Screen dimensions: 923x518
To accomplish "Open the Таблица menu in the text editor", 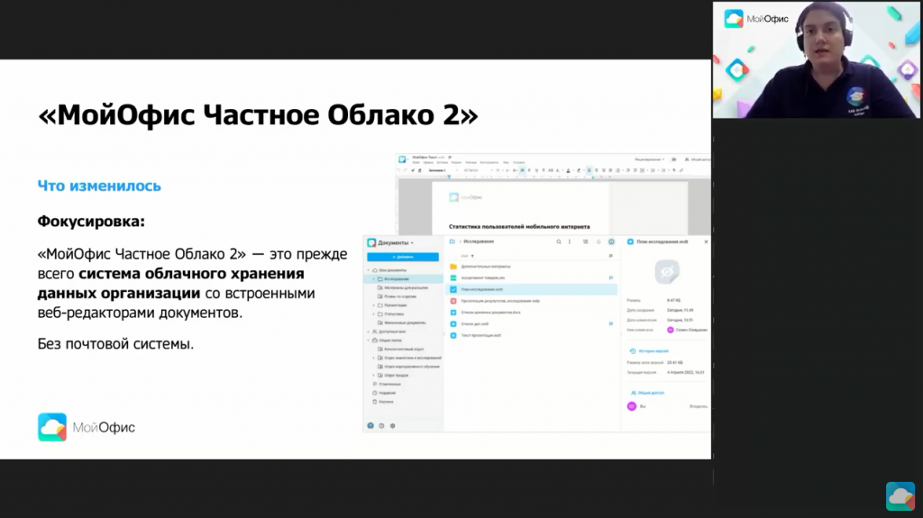I will [x=471, y=162].
